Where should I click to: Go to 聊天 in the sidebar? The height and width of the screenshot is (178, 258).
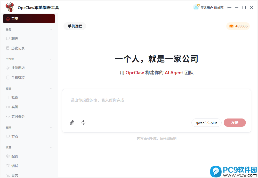(15, 39)
